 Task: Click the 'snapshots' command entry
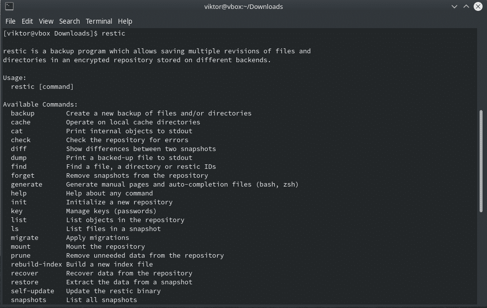pyautogui.click(x=29, y=300)
